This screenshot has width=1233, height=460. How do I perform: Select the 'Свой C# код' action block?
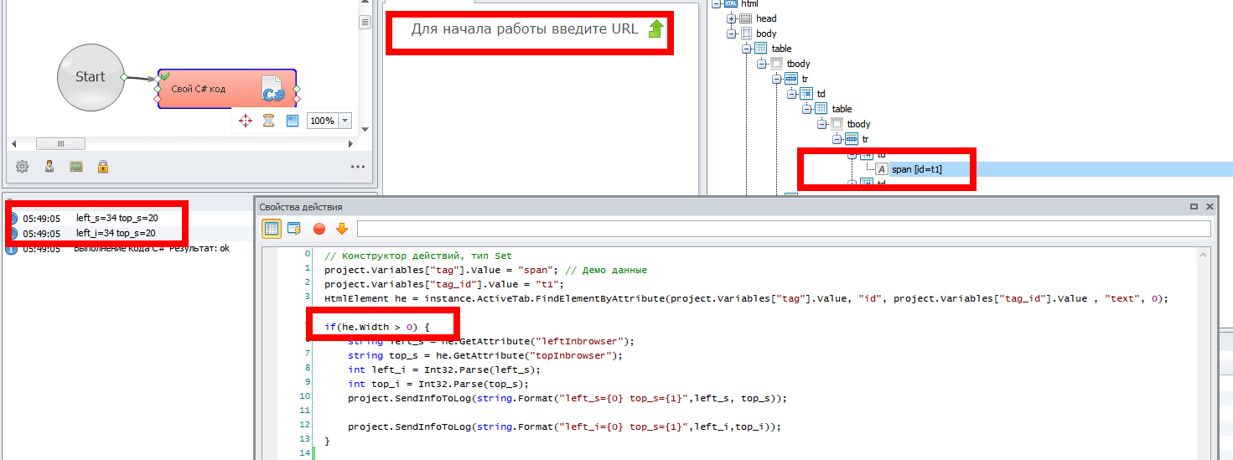coord(227,89)
